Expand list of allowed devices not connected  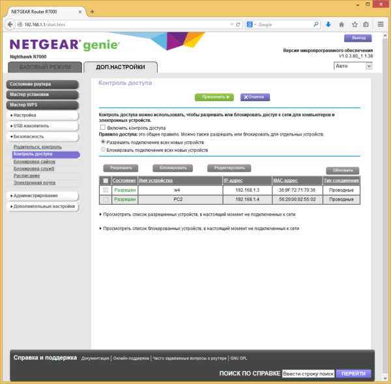pyautogui.click(x=197, y=214)
